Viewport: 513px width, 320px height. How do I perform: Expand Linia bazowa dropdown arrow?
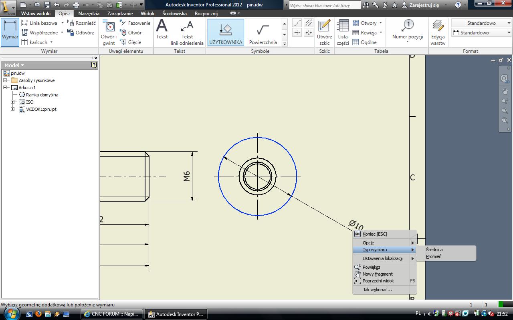pos(63,23)
